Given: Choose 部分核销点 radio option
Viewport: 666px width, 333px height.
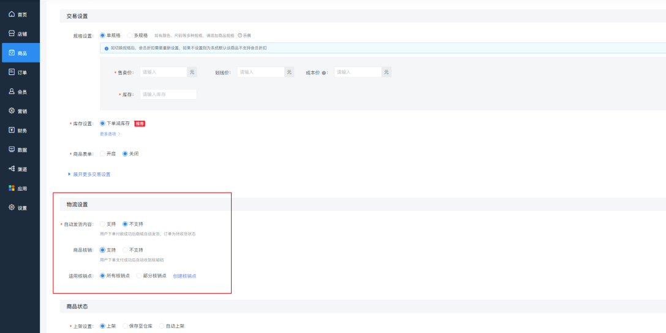Looking at the screenshot, I should [x=138, y=276].
